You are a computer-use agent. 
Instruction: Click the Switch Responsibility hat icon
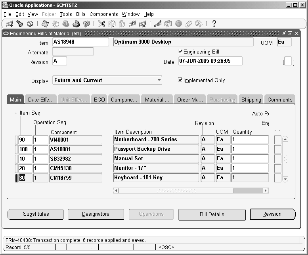coord(66,24)
